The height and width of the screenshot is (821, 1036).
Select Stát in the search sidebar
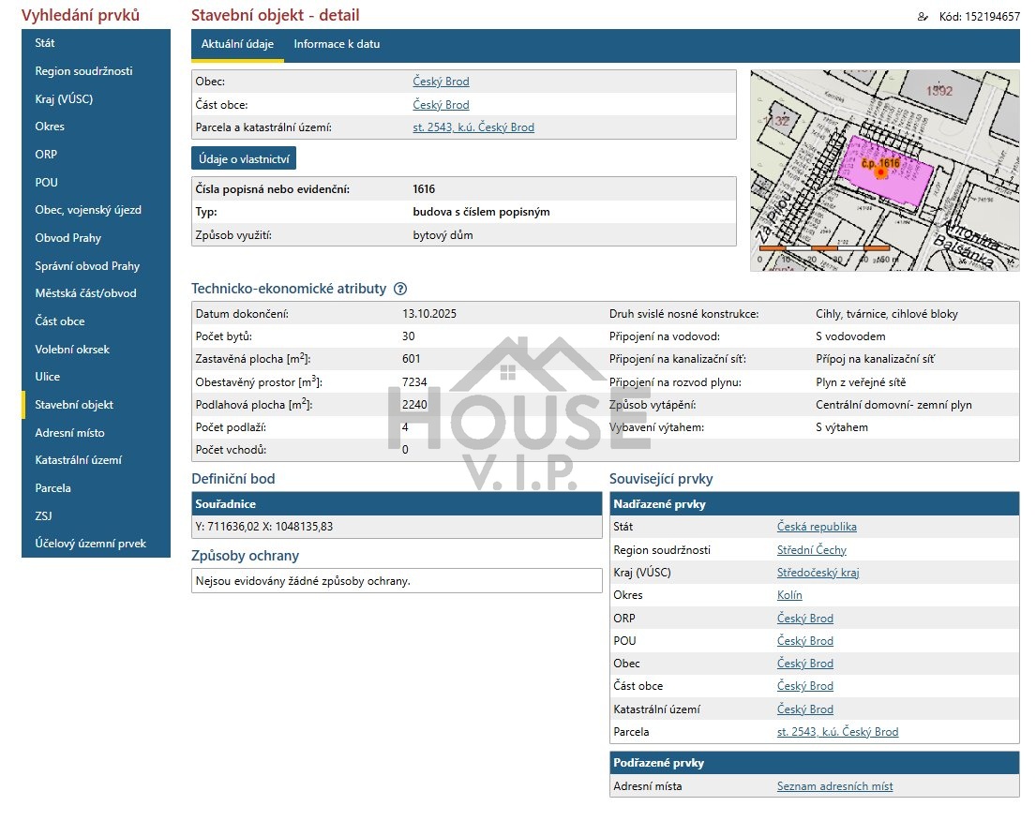pos(45,43)
